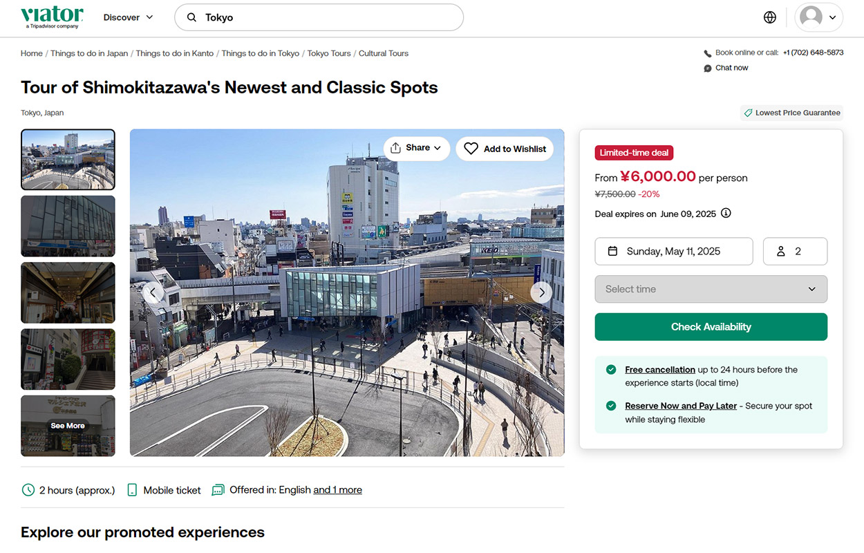The image size is (864, 553).
Task: Open the date picker showing May 11, 2025
Action: 673,252
